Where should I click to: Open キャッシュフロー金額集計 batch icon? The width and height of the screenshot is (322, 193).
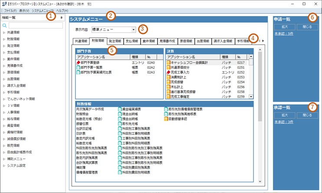pos(168,63)
